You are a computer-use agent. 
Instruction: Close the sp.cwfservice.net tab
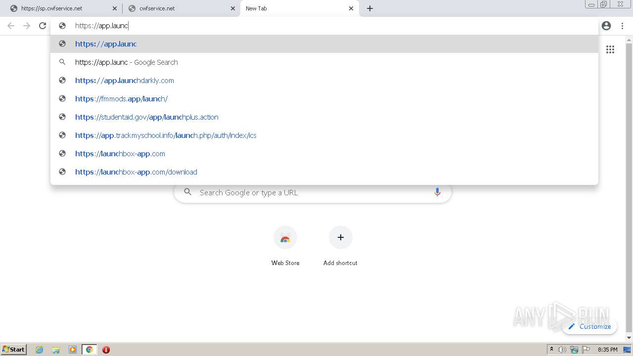pyautogui.click(x=115, y=8)
